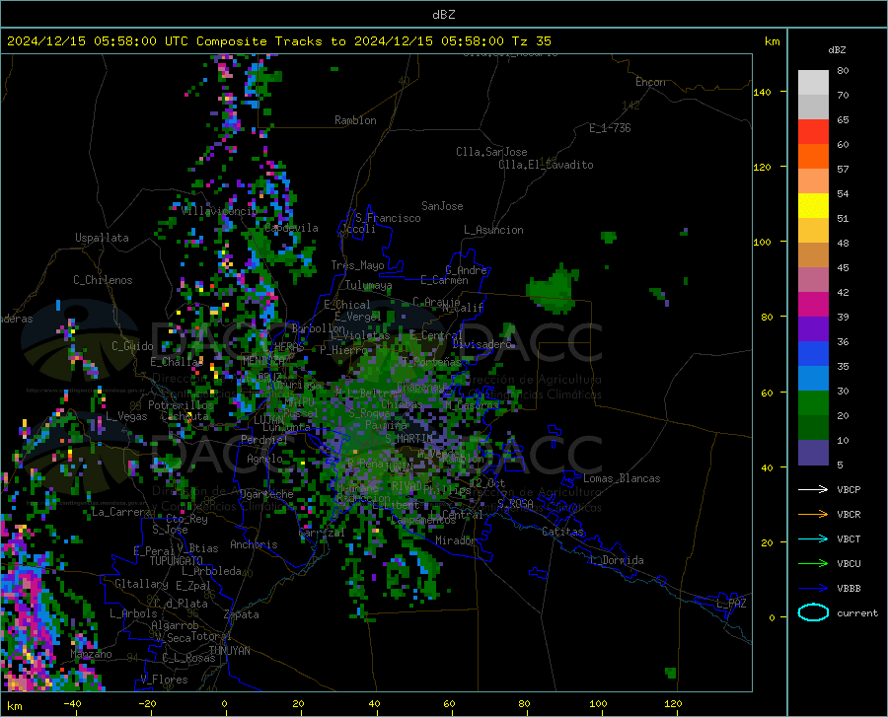This screenshot has width=888, height=717.
Task: Click the 'VBCP' legend label
Action: point(849,489)
